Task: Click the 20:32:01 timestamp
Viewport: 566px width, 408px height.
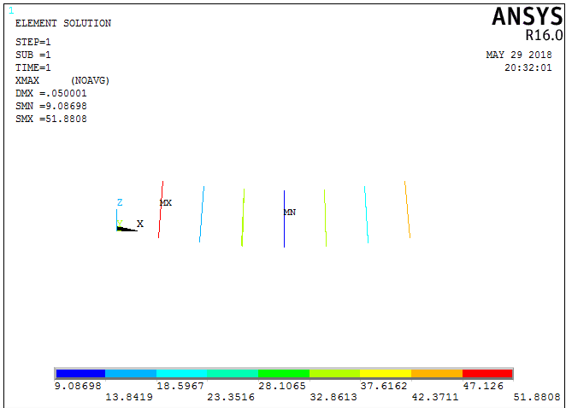Action: (528, 67)
